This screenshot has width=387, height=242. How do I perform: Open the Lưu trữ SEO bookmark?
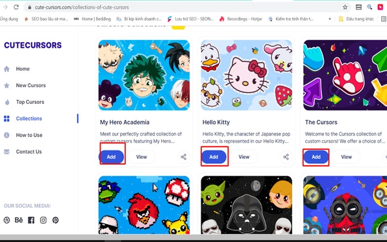click(190, 19)
